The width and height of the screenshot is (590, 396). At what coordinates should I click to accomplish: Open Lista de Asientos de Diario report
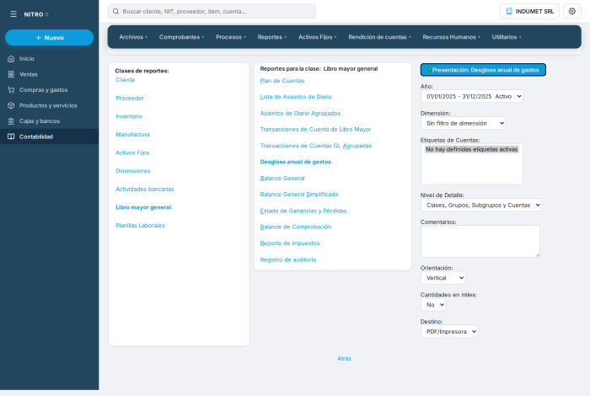(296, 97)
